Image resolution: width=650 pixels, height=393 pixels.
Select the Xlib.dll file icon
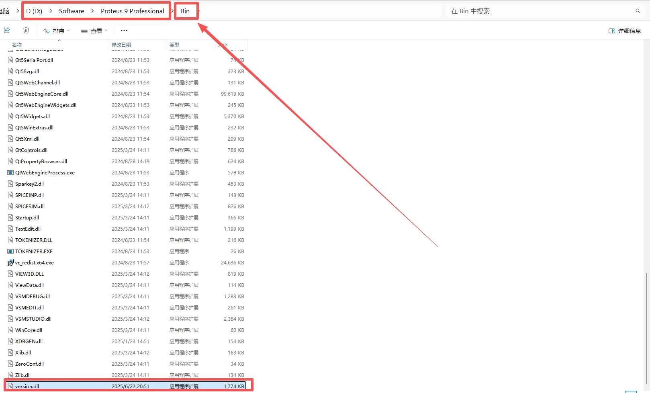10,352
